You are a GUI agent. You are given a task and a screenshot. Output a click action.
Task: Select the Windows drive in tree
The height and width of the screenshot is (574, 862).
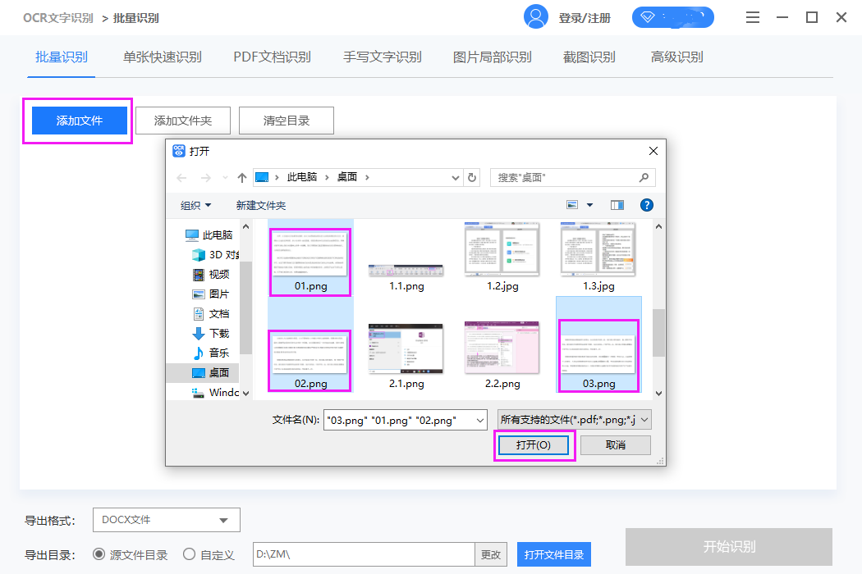click(x=215, y=392)
